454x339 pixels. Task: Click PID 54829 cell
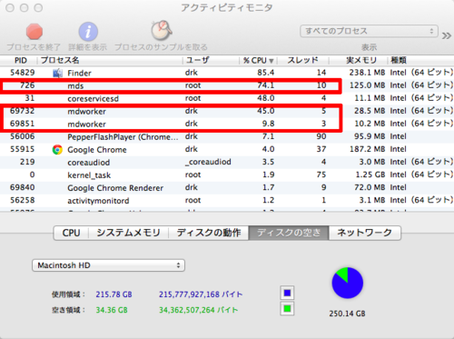23,73
